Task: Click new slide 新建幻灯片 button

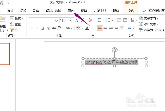Action: click(4, 24)
